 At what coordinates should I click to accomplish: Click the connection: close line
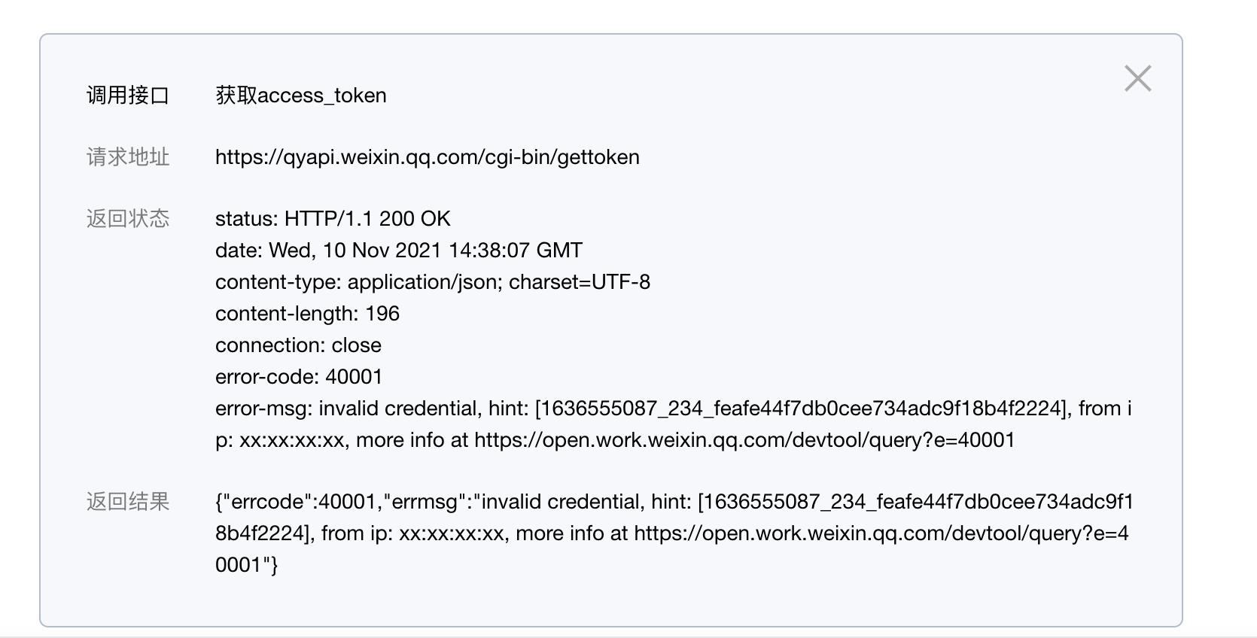pos(298,345)
